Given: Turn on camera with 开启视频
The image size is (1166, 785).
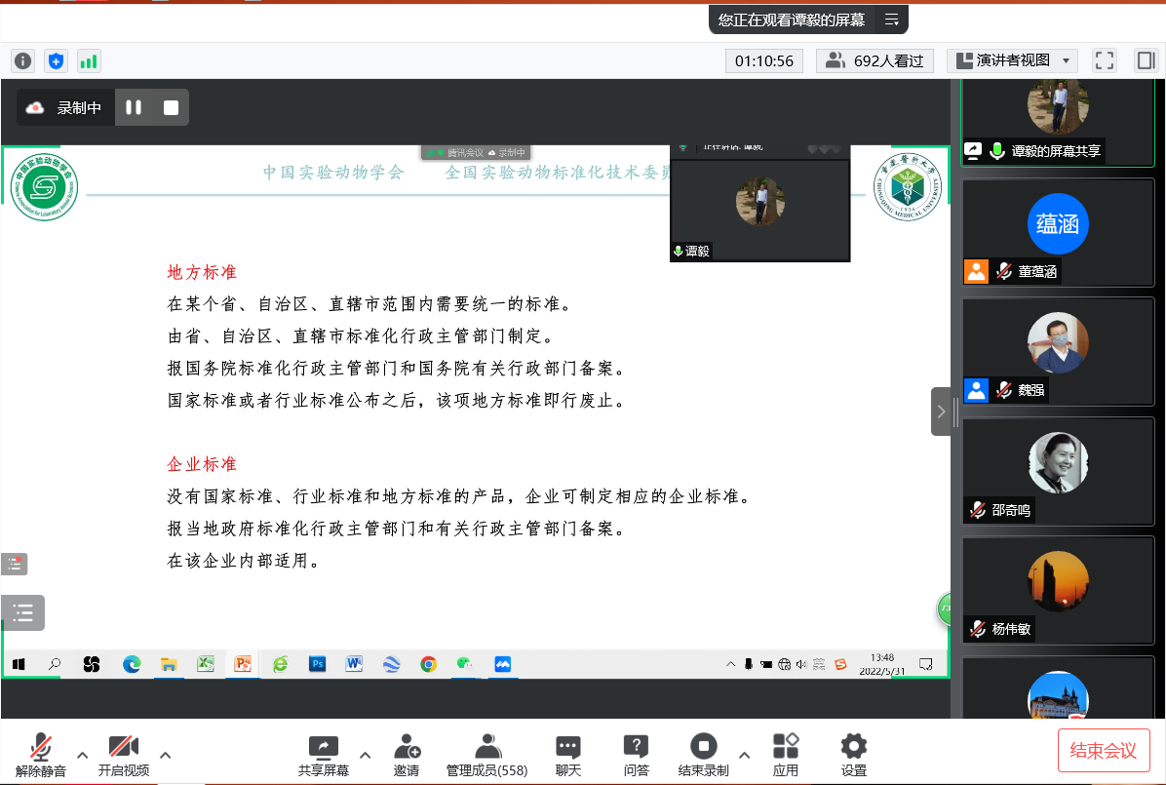Looking at the screenshot, I should [124, 755].
